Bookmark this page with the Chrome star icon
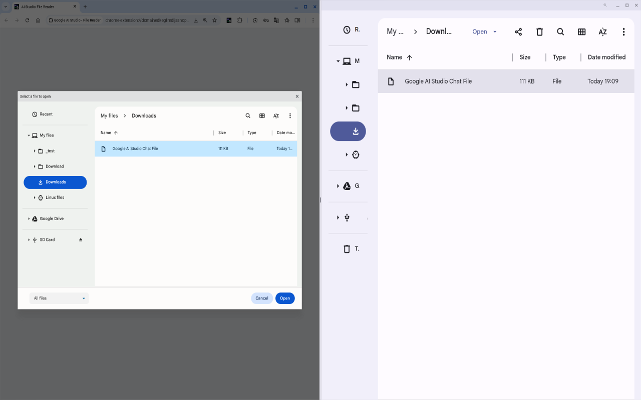Image resolution: width=641 pixels, height=400 pixels. [214, 20]
